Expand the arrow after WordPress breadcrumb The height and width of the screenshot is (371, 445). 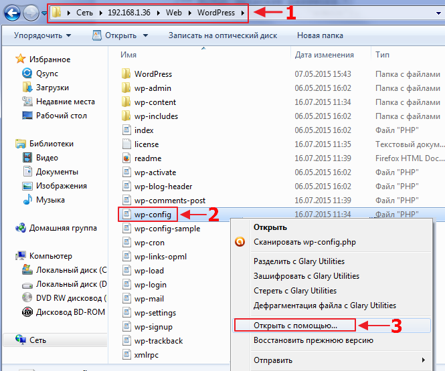(243, 13)
